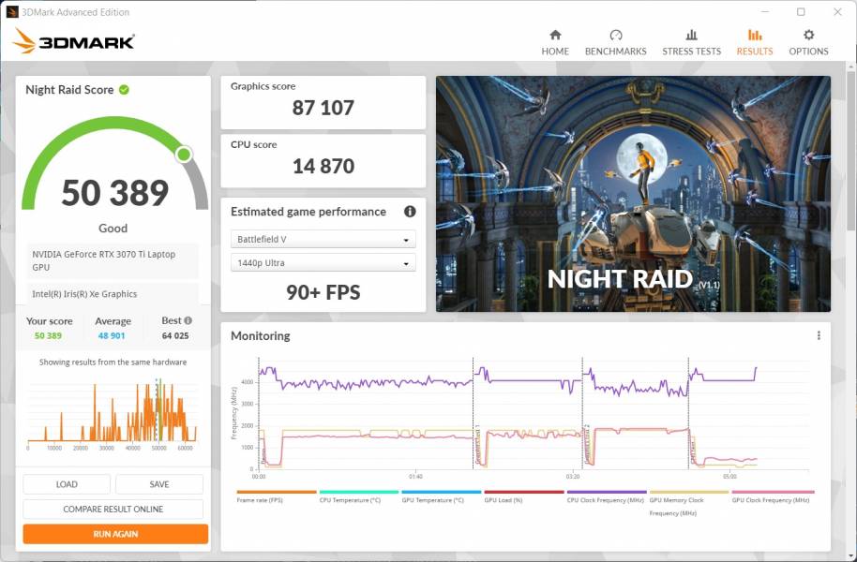Toggle CPU Temperature legend swatch
Viewport: 857px width, 562px height.
[359, 492]
